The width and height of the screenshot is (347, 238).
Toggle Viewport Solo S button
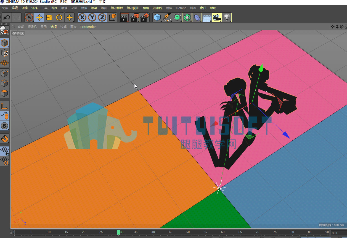5,126
